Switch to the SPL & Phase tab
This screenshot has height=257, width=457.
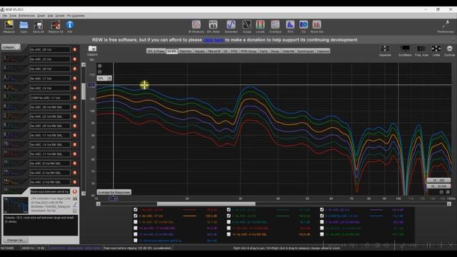(x=156, y=51)
